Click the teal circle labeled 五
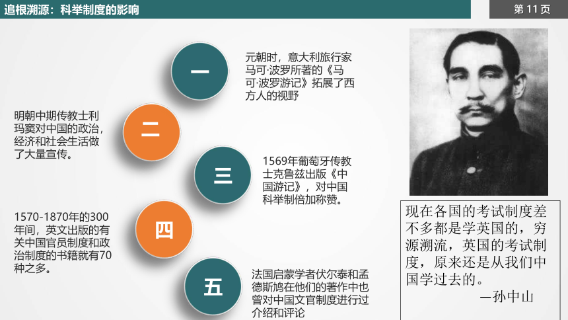This screenshot has height=320, width=568. [x=213, y=286]
